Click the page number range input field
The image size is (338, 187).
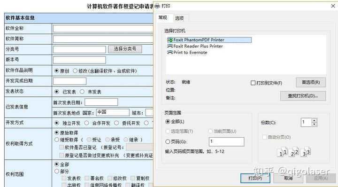tap(227, 142)
